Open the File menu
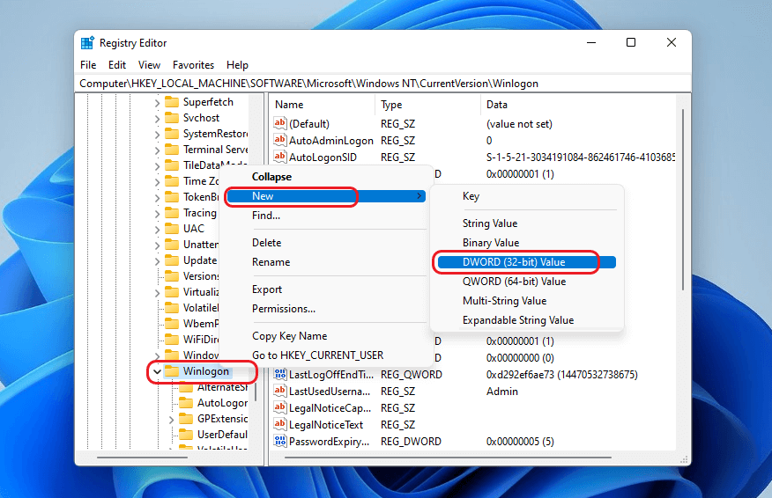 pyautogui.click(x=88, y=65)
